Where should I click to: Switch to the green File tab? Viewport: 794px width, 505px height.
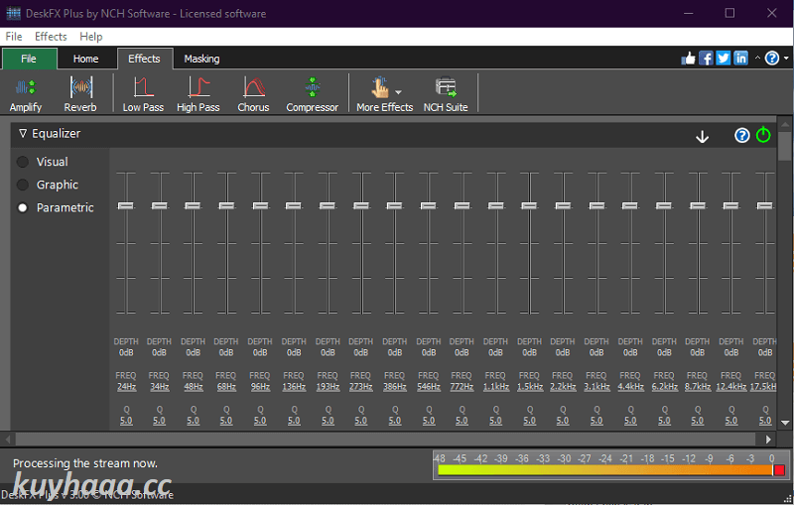coord(29,59)
